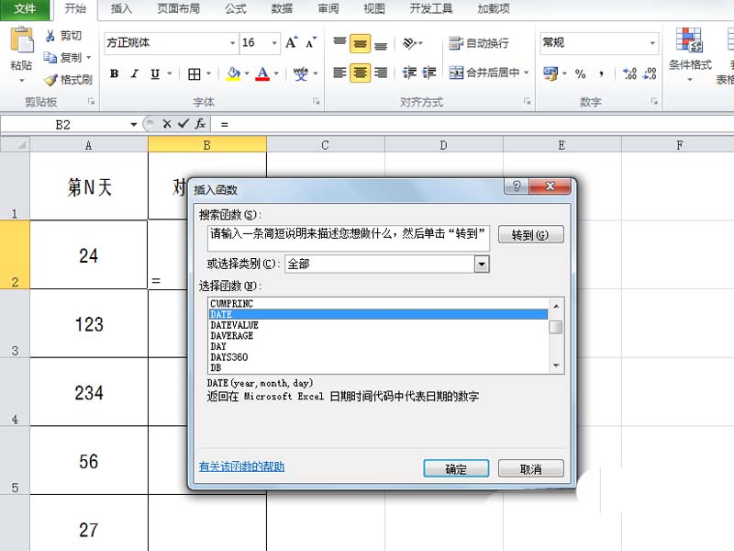734x551 pixels.
Task: Switch to the 视图 tab
Action: [x=374, y=9]
